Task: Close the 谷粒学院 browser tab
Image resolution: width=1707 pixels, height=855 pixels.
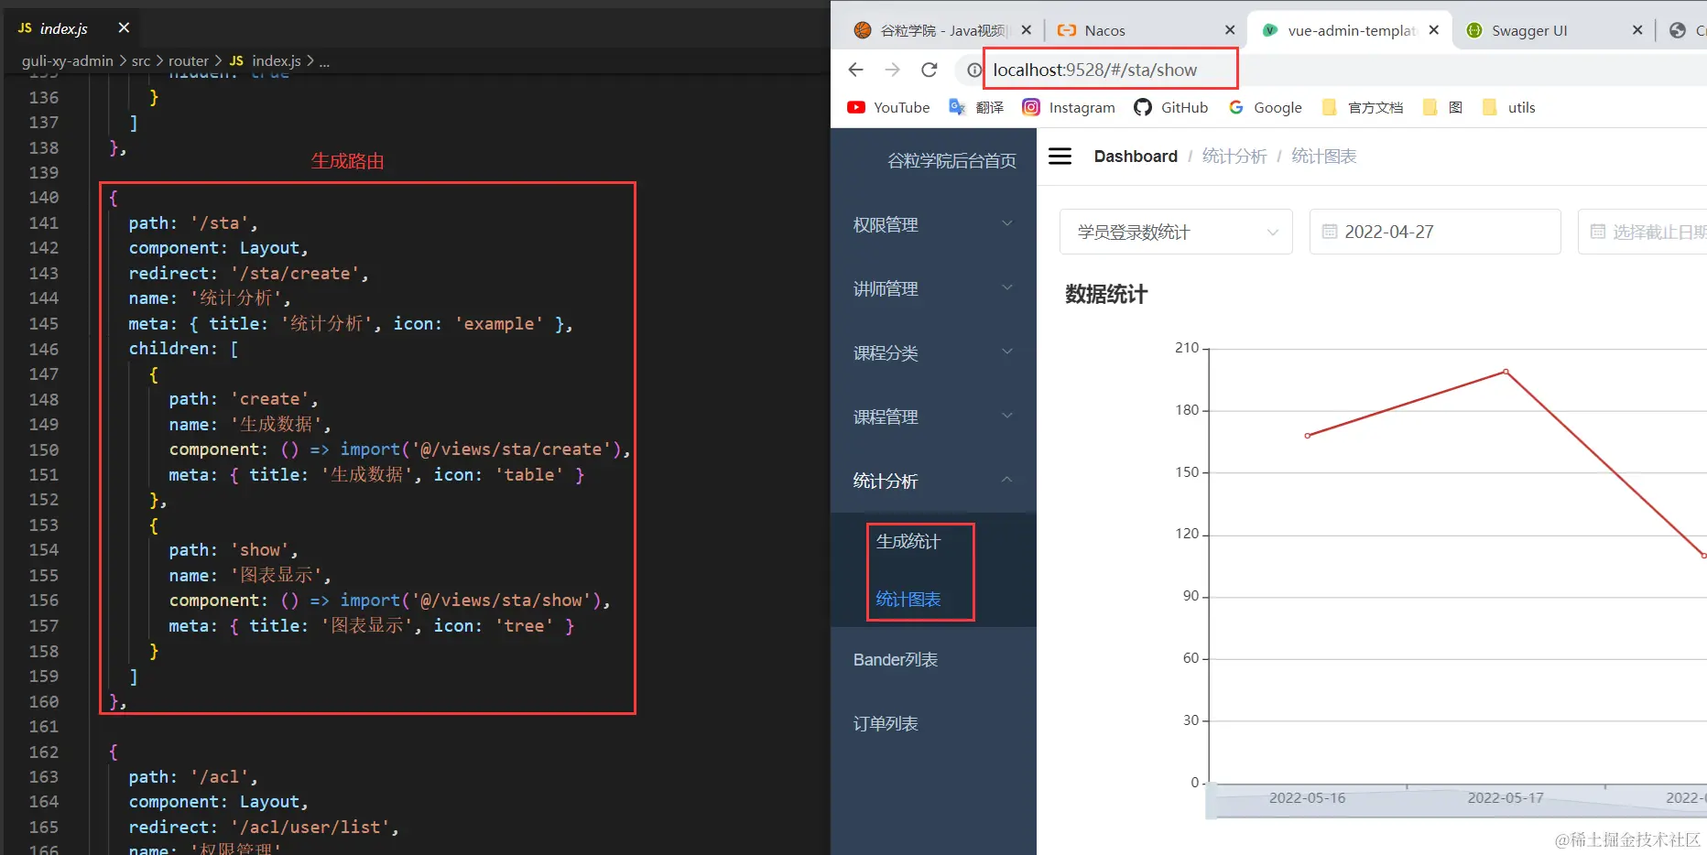Action: 1027,30
